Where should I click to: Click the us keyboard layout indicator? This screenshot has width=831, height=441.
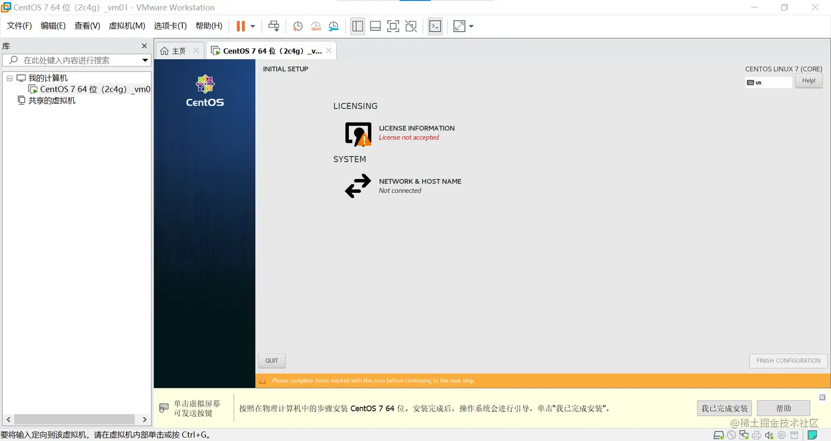tap(768, 82)
